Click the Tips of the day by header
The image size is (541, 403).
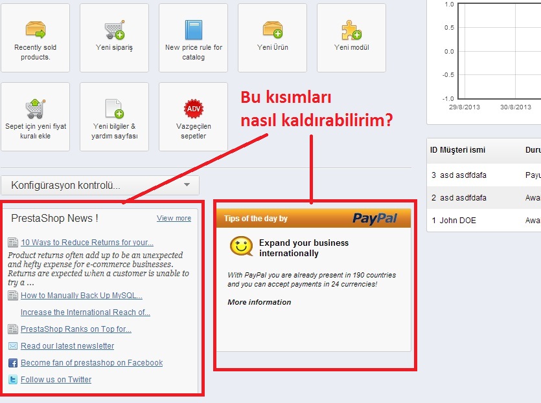point(256,219)
